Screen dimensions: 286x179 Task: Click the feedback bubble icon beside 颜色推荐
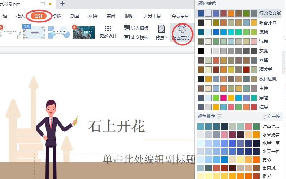[220, 117]
